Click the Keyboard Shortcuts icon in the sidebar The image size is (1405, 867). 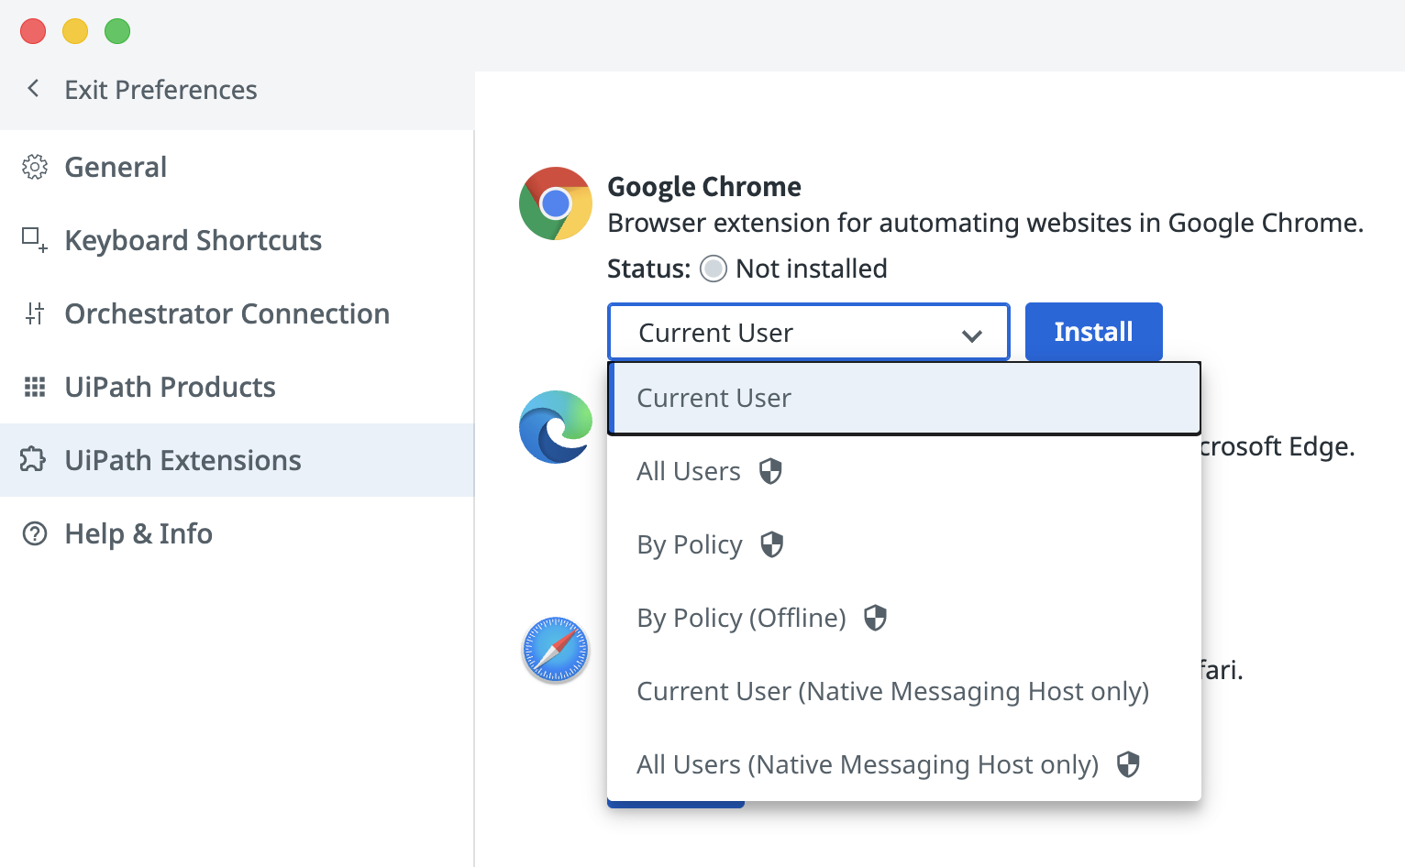(x=35, y=240)
